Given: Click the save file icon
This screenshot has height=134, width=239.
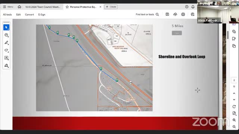Looking at the screenshot, I should coord(167,14).
